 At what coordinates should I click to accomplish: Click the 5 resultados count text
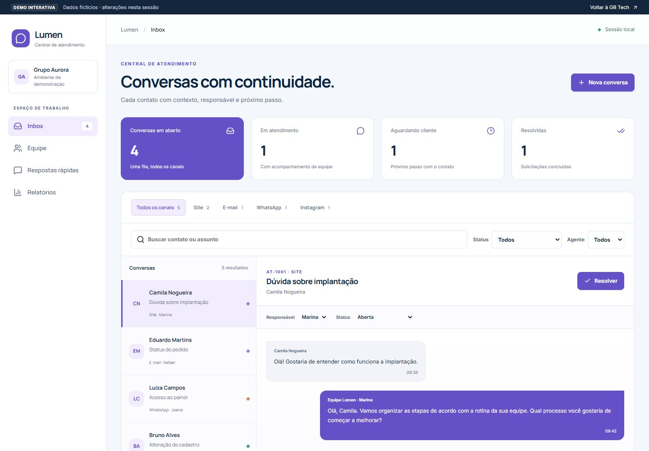coord(235,268)
